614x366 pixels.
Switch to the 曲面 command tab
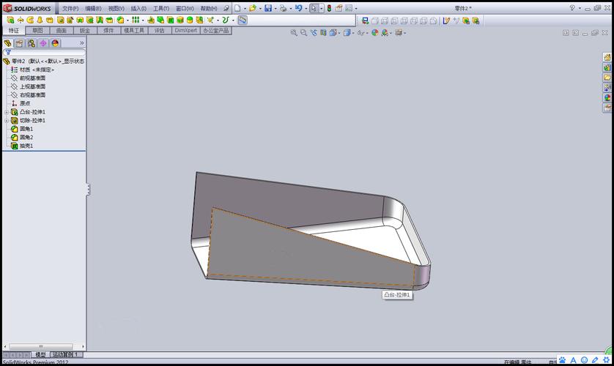(62, 31)
